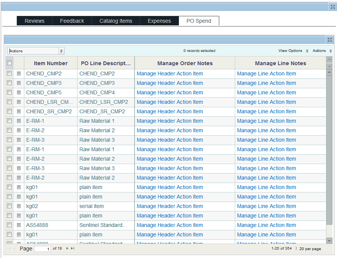Jump to last page arrow

click(73, 249)
